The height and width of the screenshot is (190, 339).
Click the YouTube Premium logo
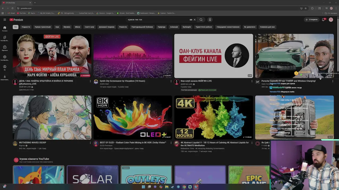click(16, 20)
